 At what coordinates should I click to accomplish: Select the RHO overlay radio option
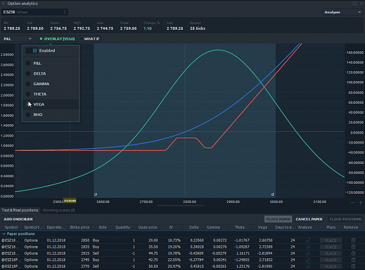(x=28, y=114)
